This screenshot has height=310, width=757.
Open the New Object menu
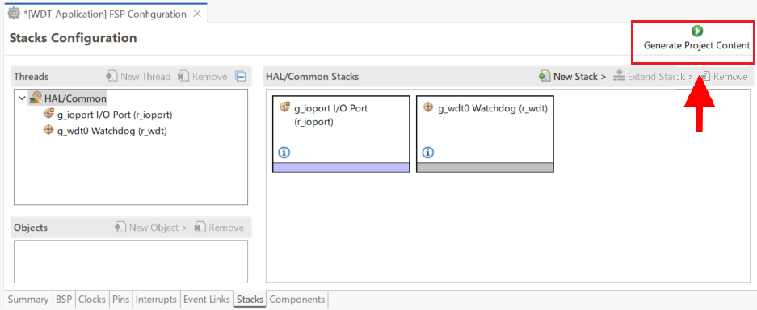click(x=151, y=228)
